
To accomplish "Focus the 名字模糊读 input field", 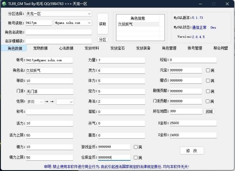I will 59,41.
